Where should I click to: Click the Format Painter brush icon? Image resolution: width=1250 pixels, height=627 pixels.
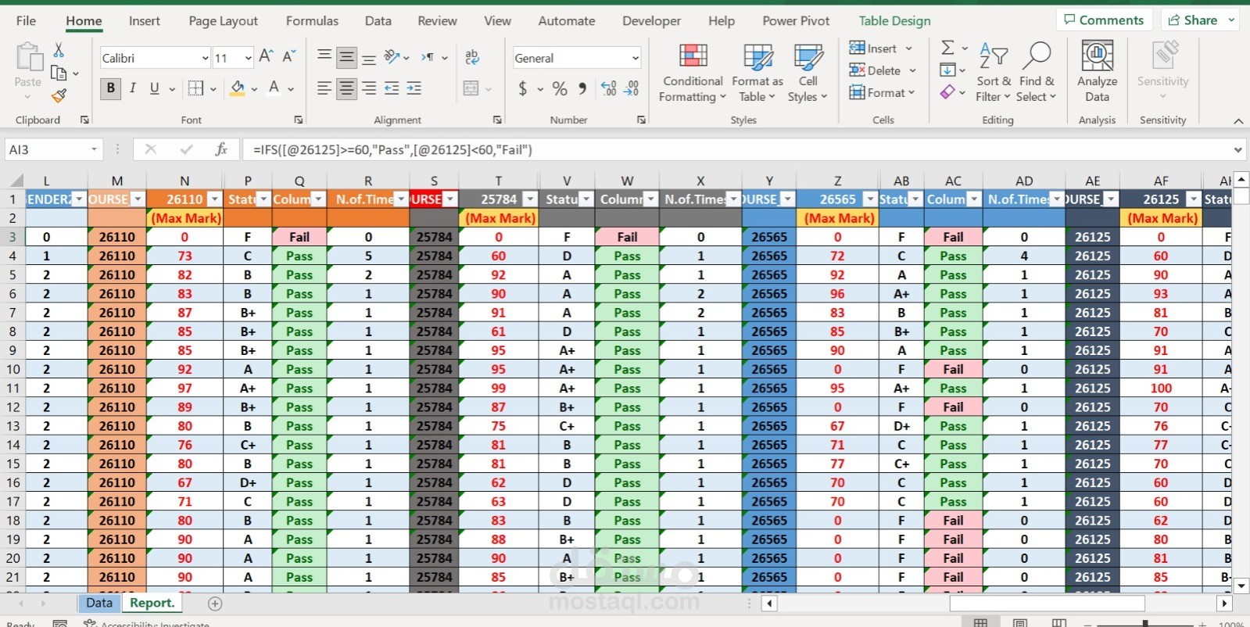59,96
